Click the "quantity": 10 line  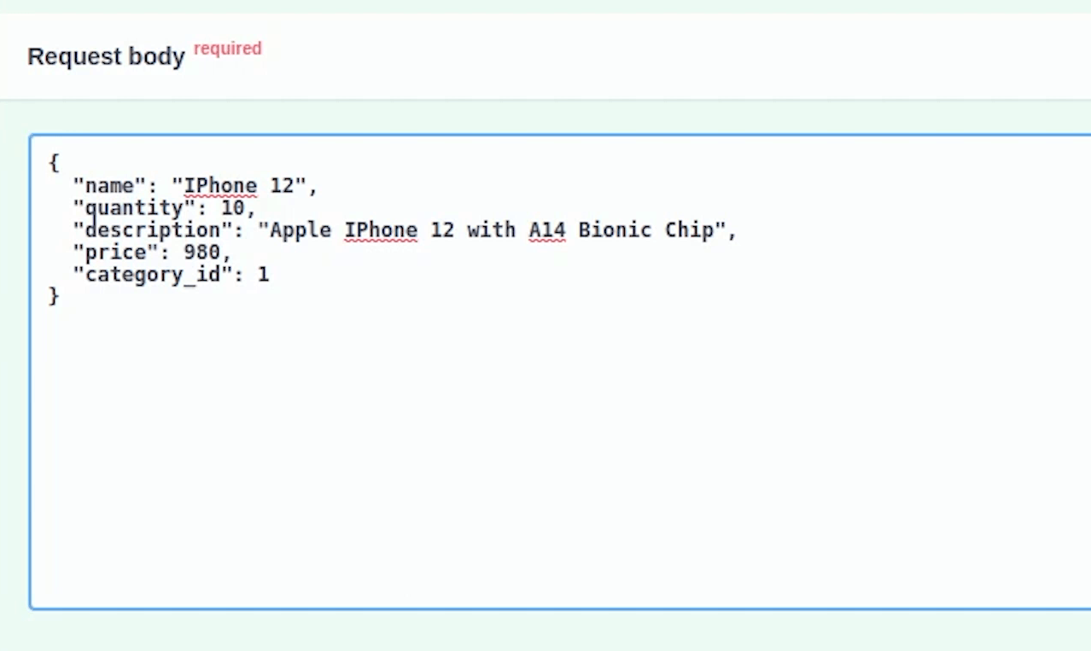click(165, 208)
